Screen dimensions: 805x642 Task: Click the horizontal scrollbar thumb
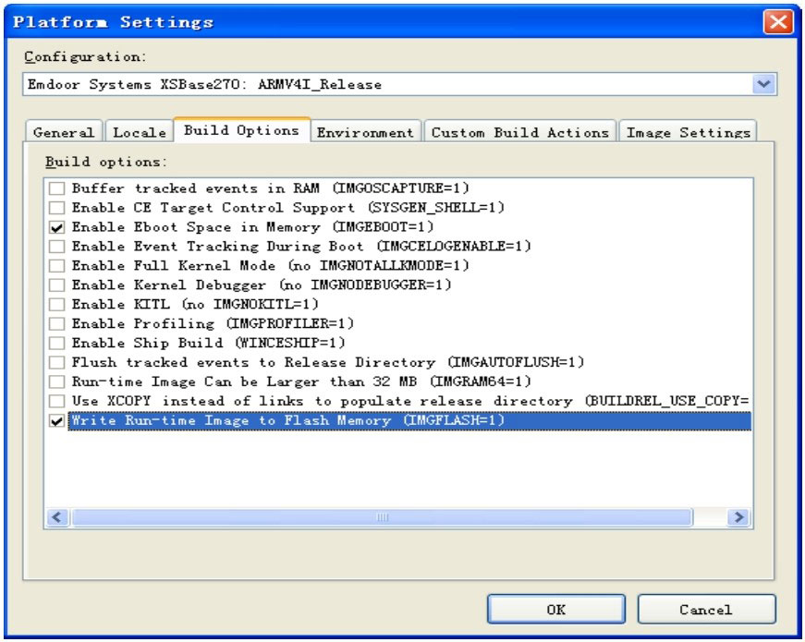pyautogui.click(x=381, y=518)
